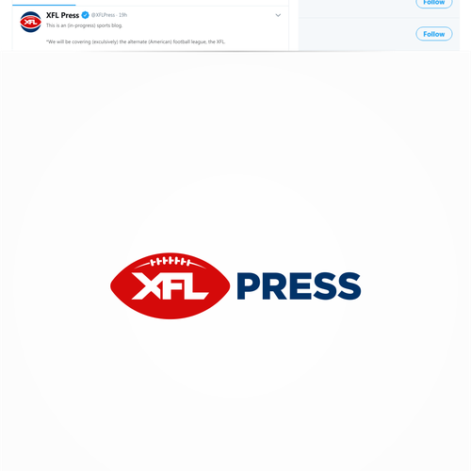This screenshot has height=471, width=471.
Task: Open the tweet text about sports blog
Action: (x=84, y=25)
